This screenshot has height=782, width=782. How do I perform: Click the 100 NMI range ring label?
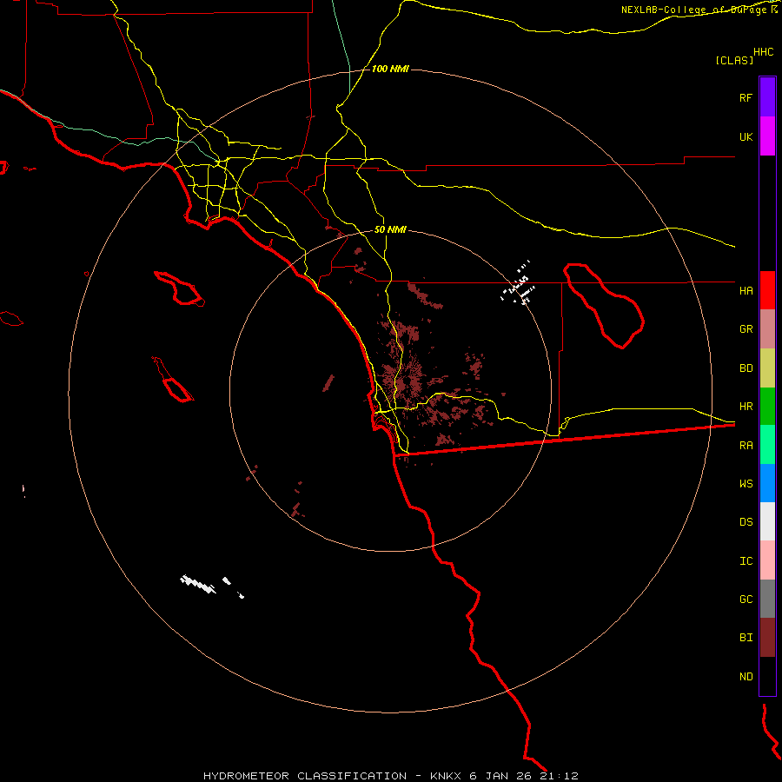tap(390, 69)
